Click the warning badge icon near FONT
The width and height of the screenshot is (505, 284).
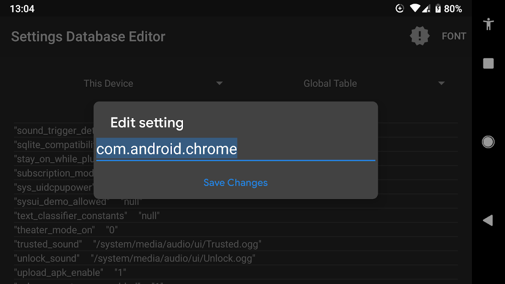pyautogui.click(x=419, y=35)
